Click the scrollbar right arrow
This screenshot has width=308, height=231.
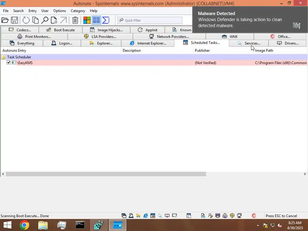point(305,174)
